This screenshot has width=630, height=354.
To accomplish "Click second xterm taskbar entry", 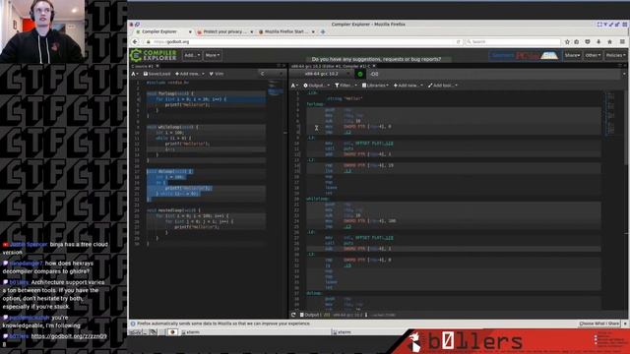I will pos(342,332).
